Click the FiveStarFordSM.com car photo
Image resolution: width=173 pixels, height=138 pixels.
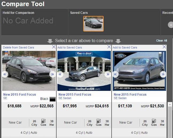point(84,71)
